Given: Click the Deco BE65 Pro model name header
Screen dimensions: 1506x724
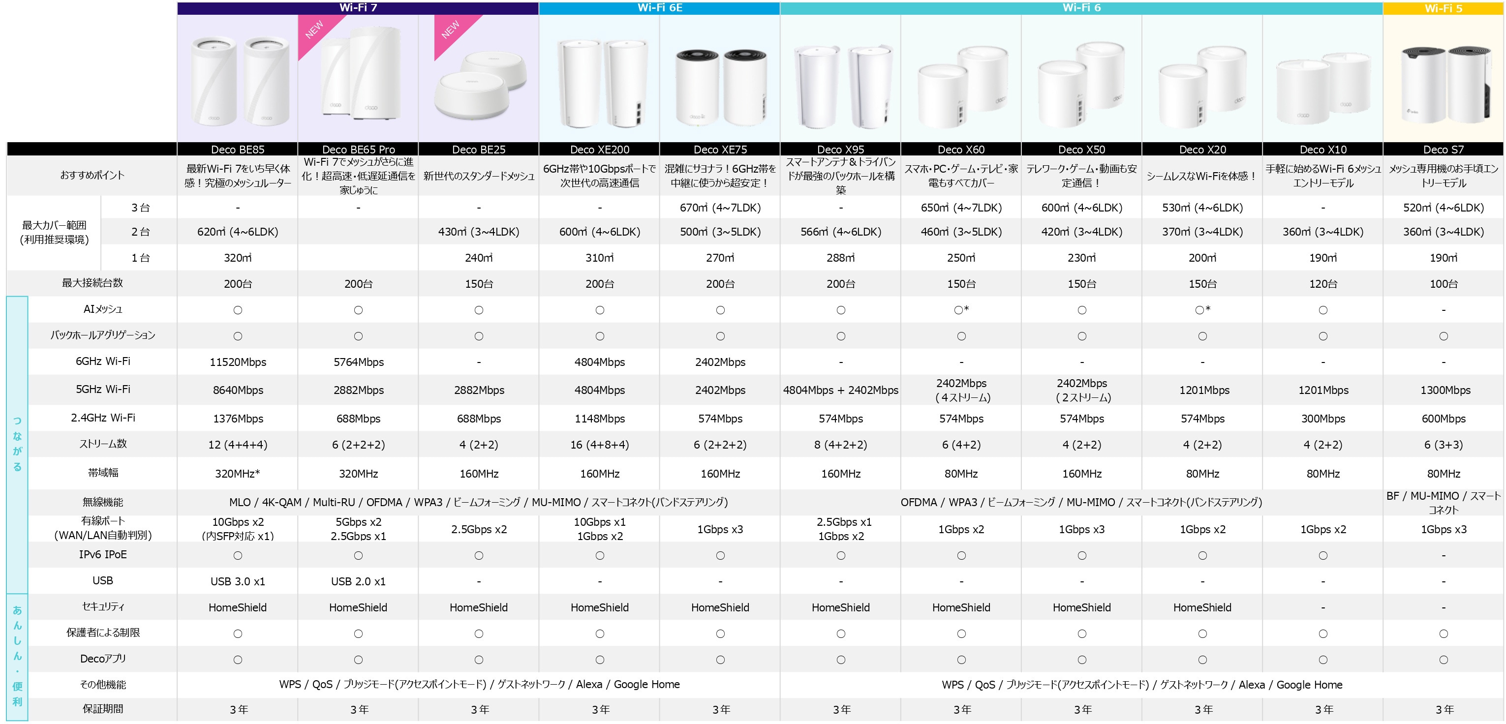Looking at the screenshot, I should [x=358, y=149].
